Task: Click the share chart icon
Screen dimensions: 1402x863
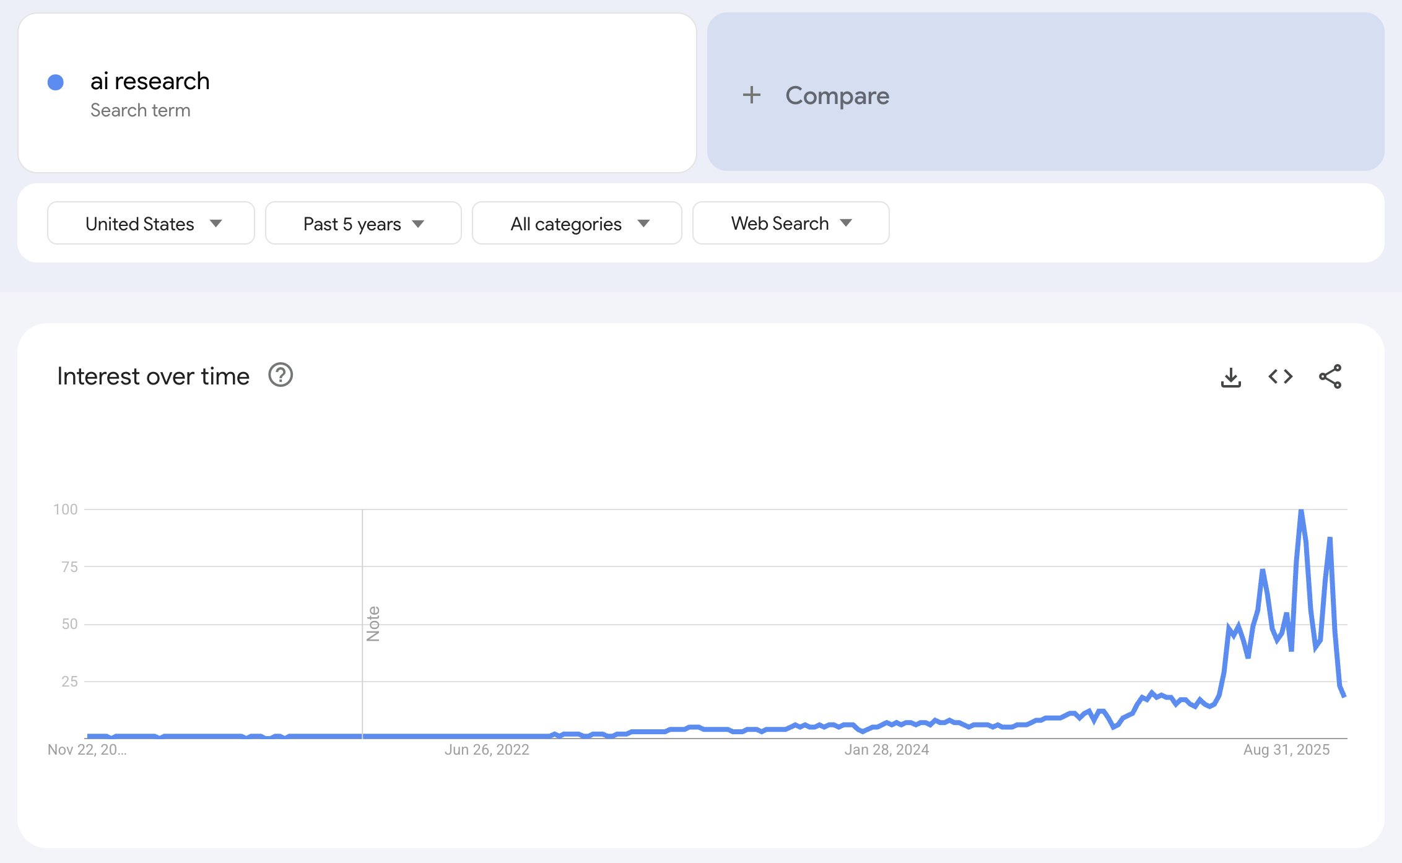Action: coord(1330,376)
